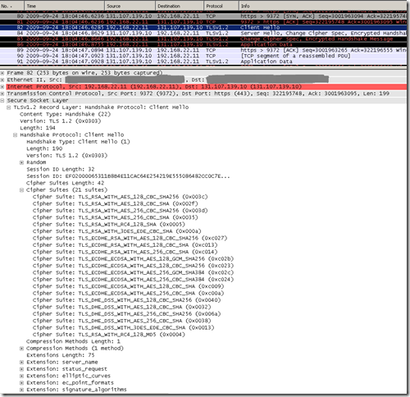This screenshot has width=410, height=397.
Task: Select packet 90 reassembled PDU row
Action: [x=203, y=56]
